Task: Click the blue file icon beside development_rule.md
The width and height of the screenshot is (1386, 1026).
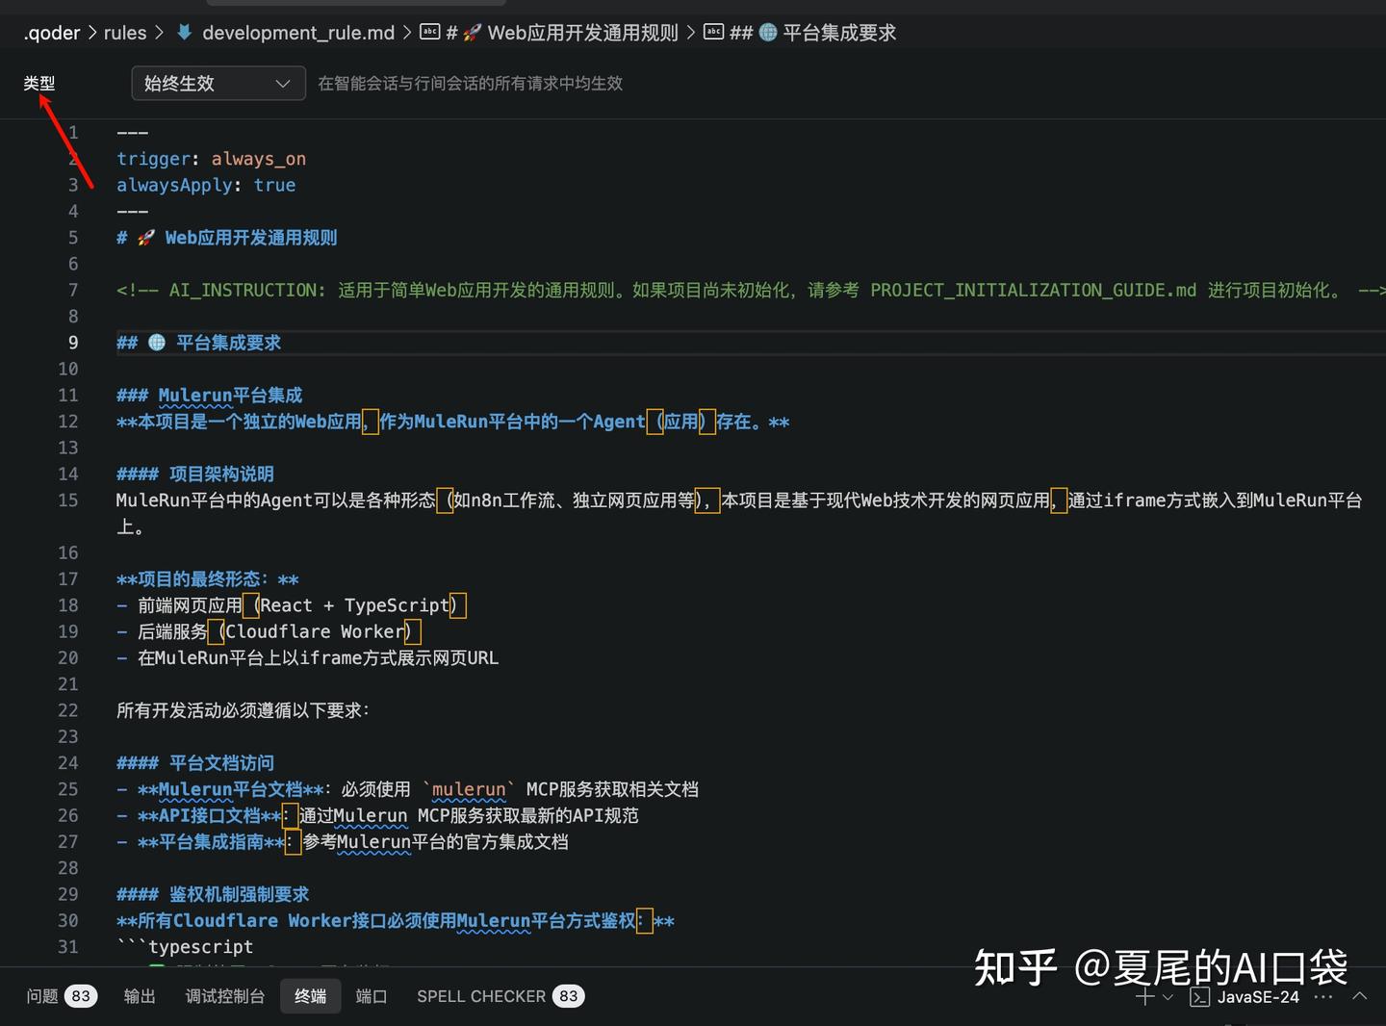Action: pyautogui.click(x=183, y=31)
